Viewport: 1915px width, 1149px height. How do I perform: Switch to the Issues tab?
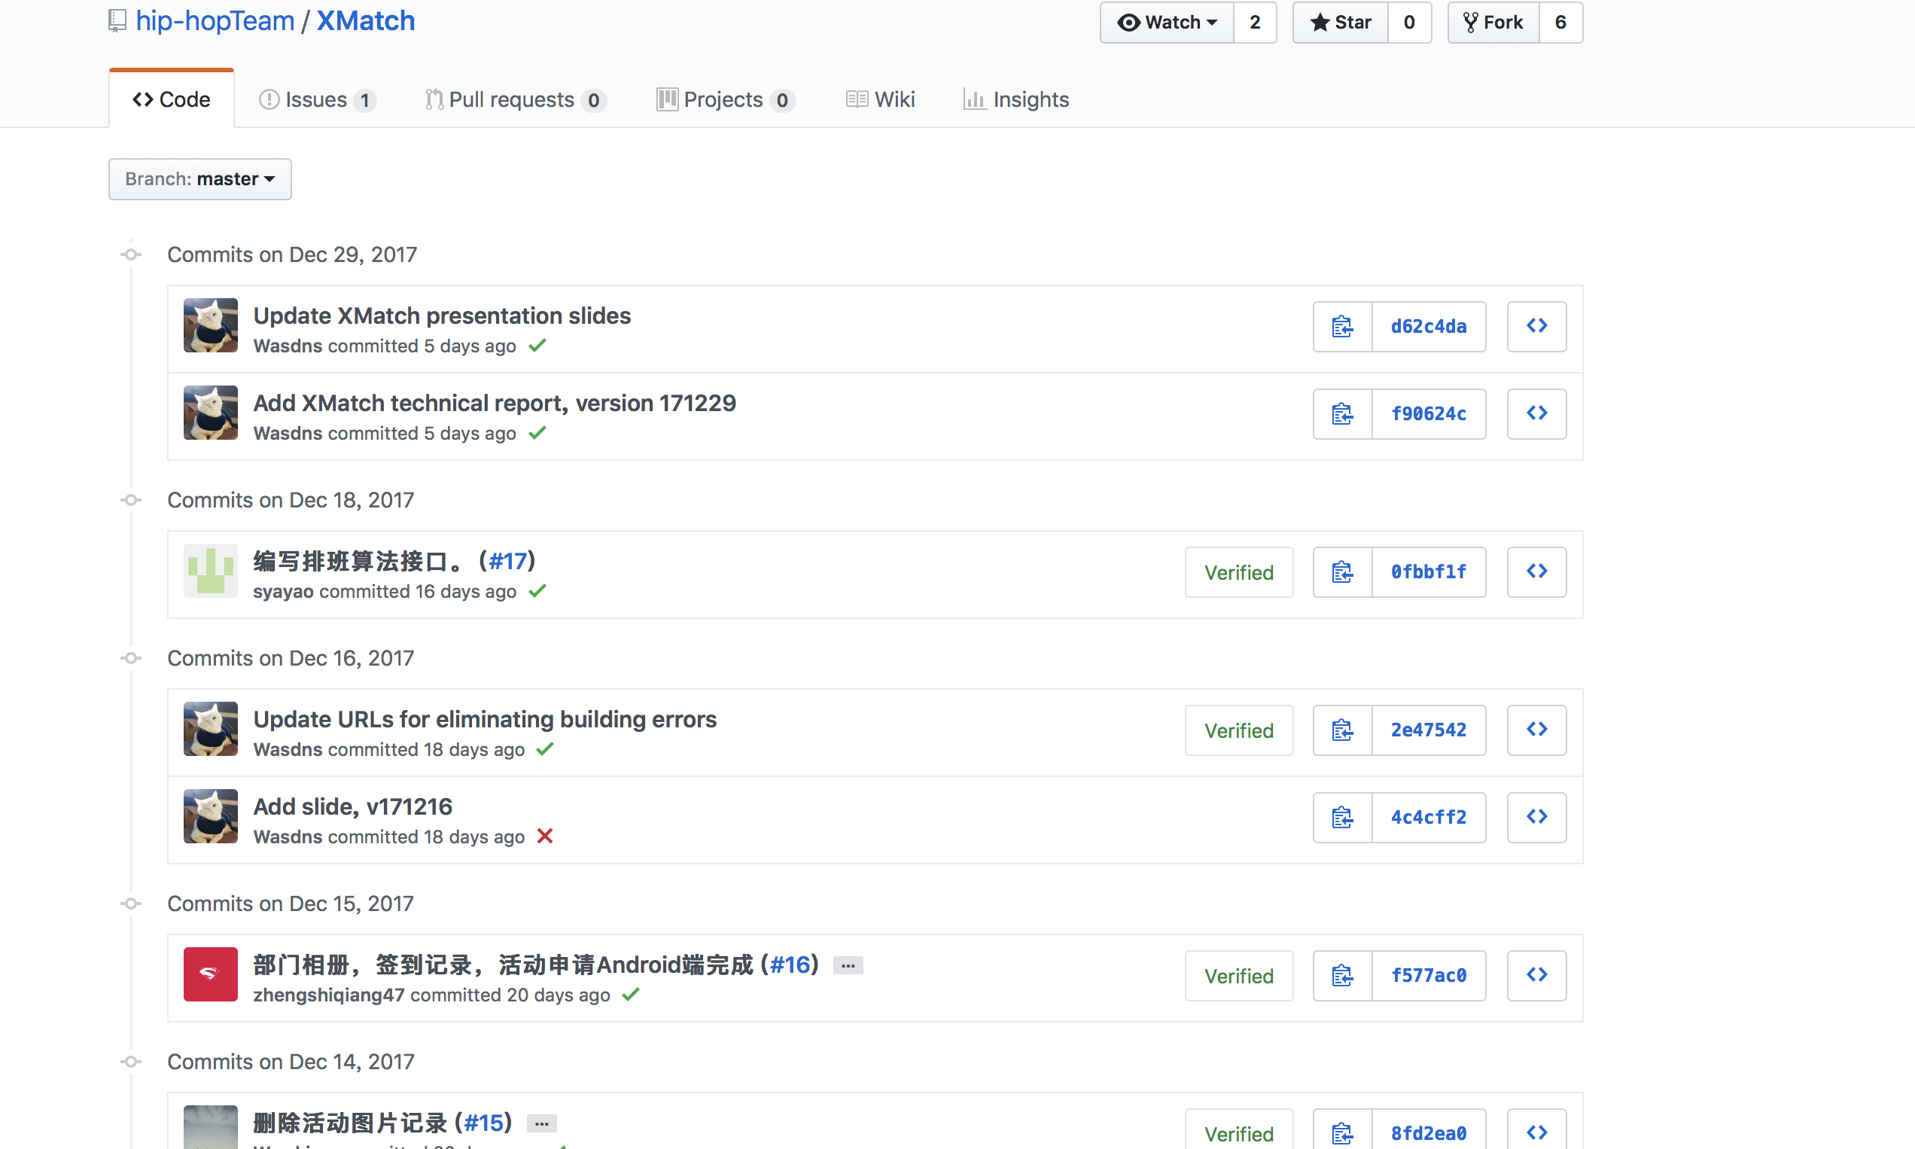click(x=318, y=100)
